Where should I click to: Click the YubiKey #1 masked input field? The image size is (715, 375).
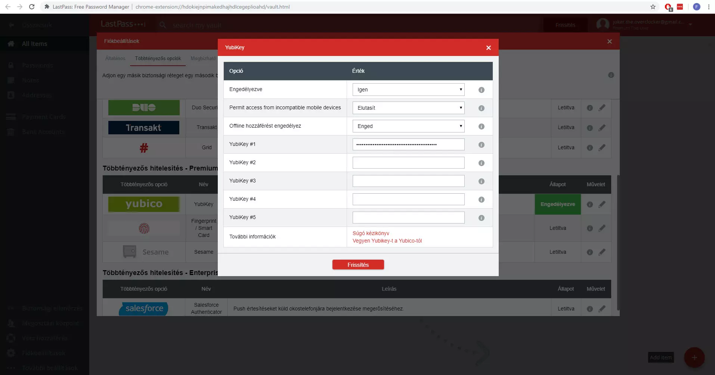408,144
